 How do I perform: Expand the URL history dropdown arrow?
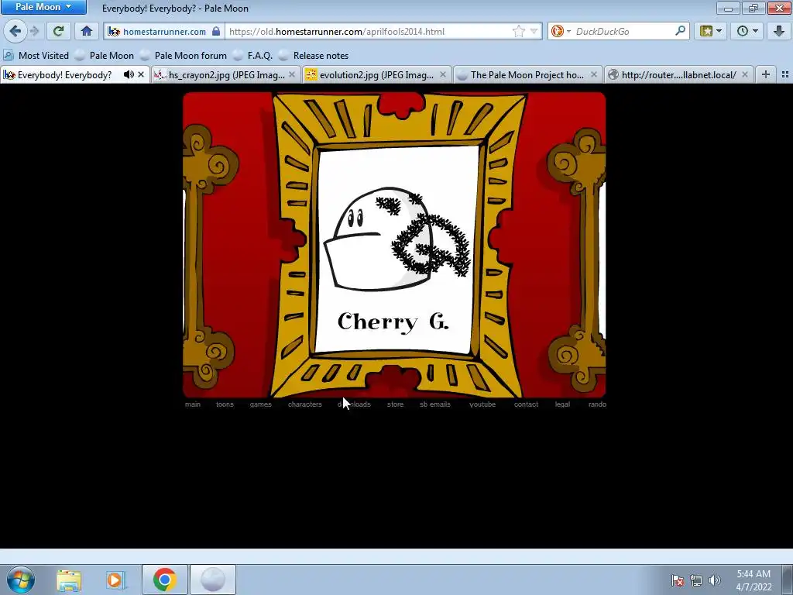[x=534, y=31]
